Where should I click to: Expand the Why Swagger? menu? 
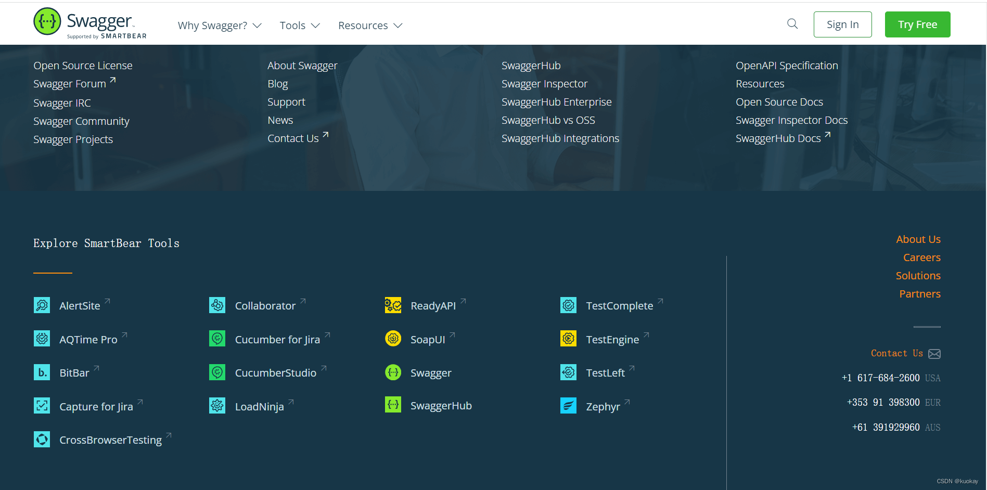pos(220,25)
